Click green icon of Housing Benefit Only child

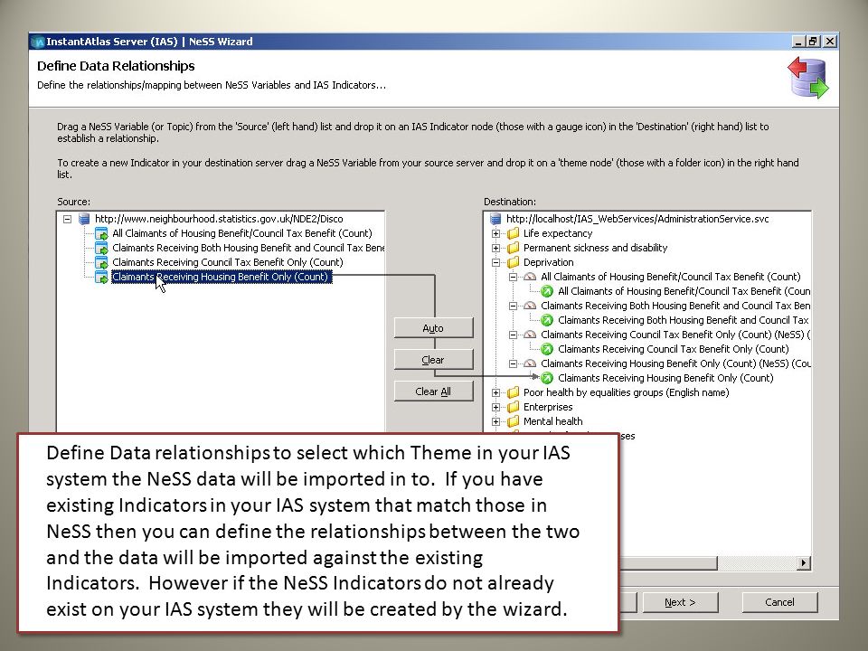coord(547,378)
